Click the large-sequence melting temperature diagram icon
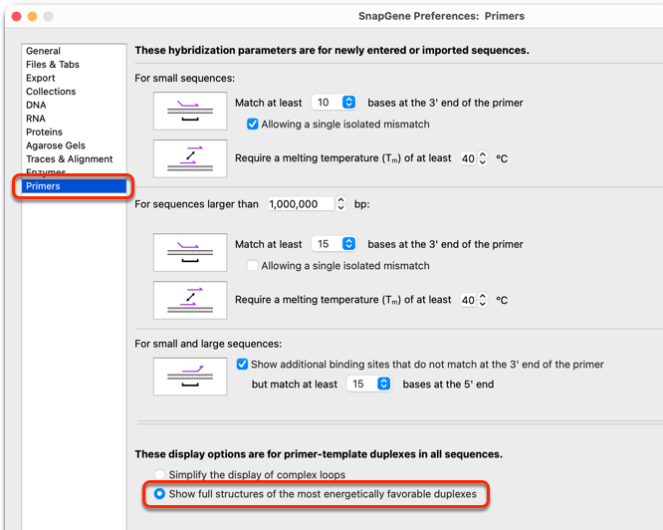This screenshot has height=530, width=663. [190, 300]
